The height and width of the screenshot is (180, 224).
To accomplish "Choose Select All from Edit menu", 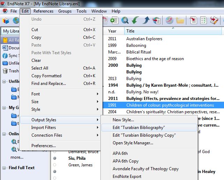I will coord(61,68).
